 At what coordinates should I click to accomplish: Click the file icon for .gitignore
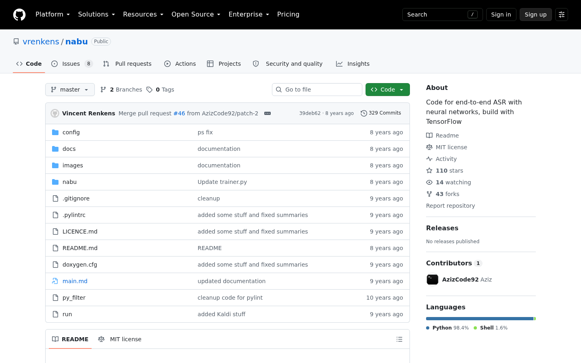(55, 198)
